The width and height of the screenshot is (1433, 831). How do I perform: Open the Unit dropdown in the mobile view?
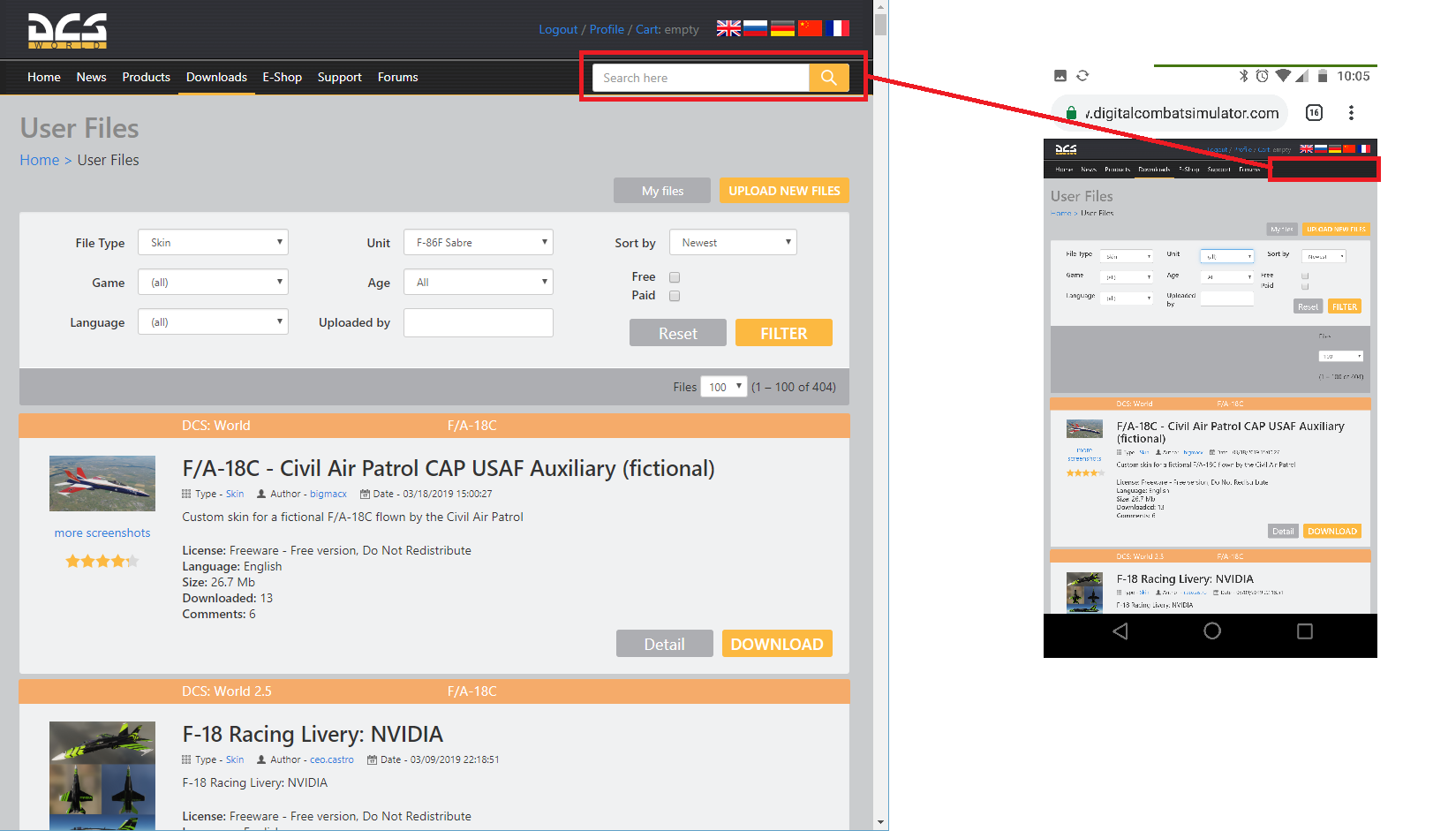pos(1226,256)
